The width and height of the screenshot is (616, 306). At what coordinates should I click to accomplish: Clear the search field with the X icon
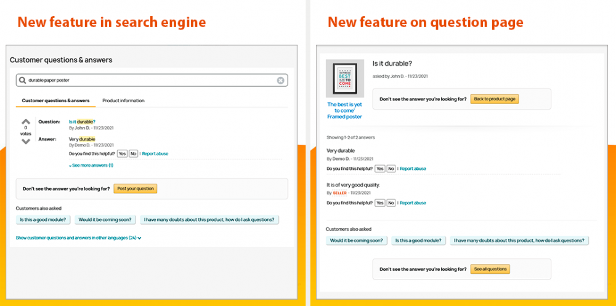click(280, 80)
